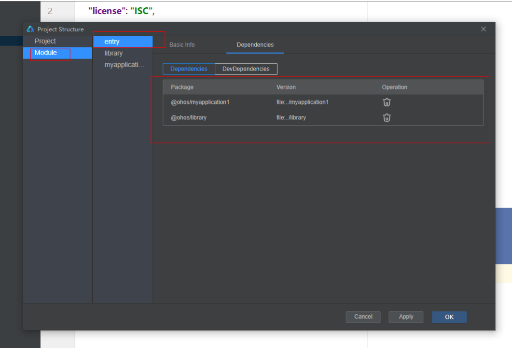The image size is (512, 348).
Task: Select the Dependencies sub-tab
Action: tap(188, 69)
